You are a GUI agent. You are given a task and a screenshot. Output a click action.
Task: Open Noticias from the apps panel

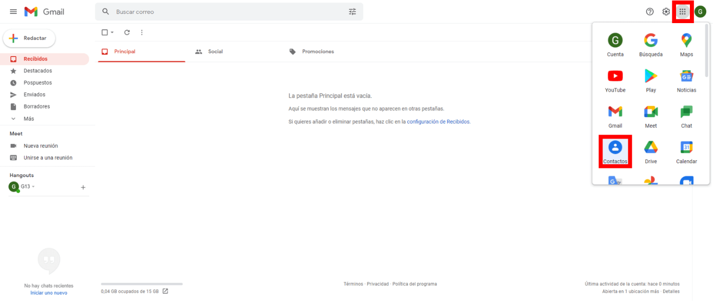pos(686,81)
